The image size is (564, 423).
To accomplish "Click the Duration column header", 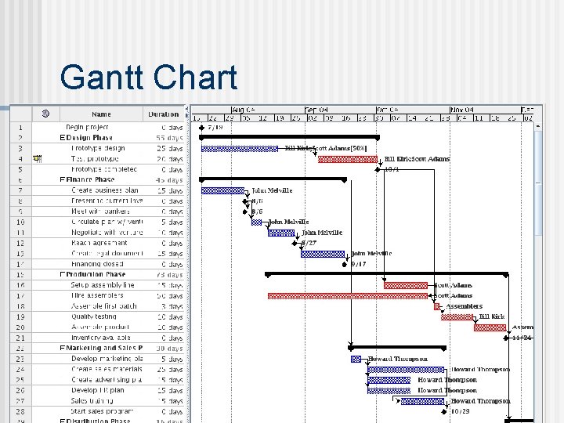I will click(164, 114).
